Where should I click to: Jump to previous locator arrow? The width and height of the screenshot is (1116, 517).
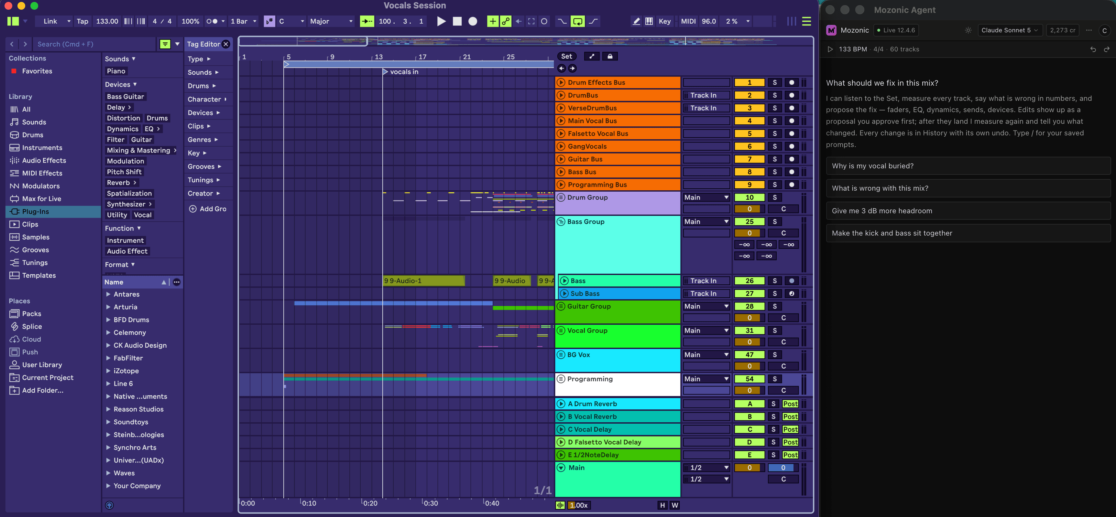[x=562, y=69]
